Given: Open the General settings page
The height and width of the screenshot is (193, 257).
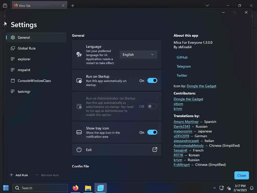Looking at the screenshot, I should pos(36,37).
